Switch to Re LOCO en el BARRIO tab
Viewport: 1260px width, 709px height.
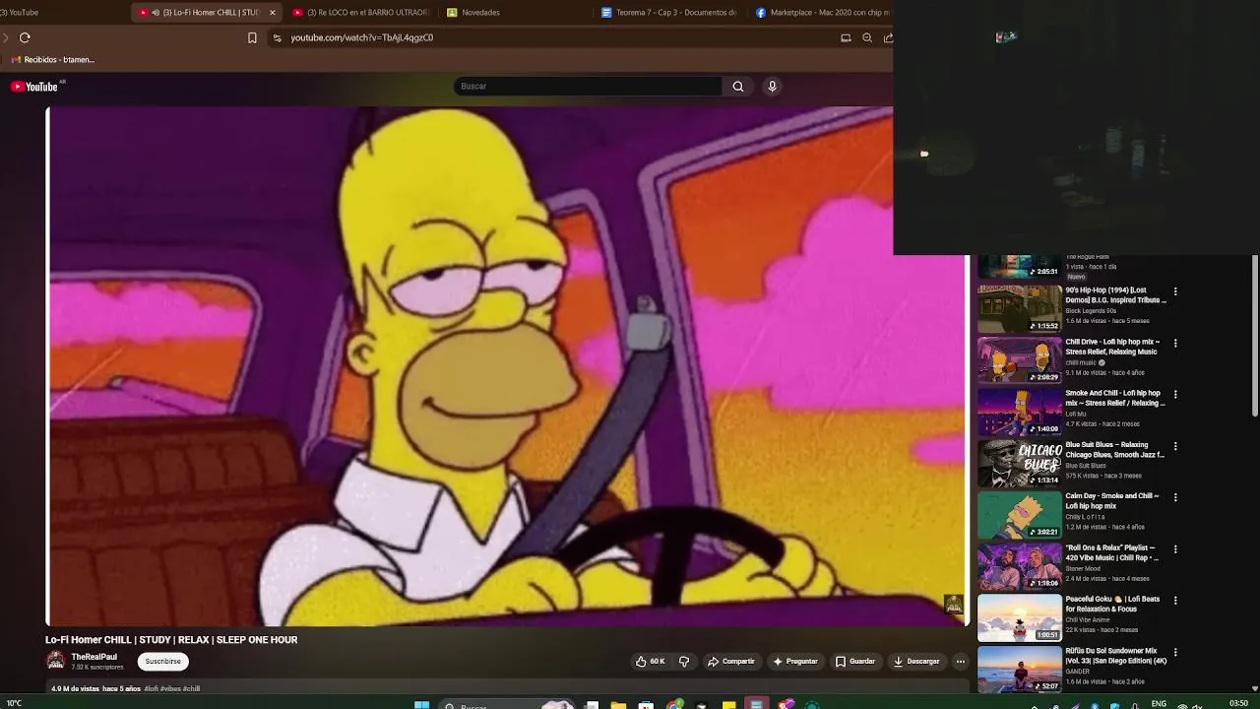[x=364, y=13]
